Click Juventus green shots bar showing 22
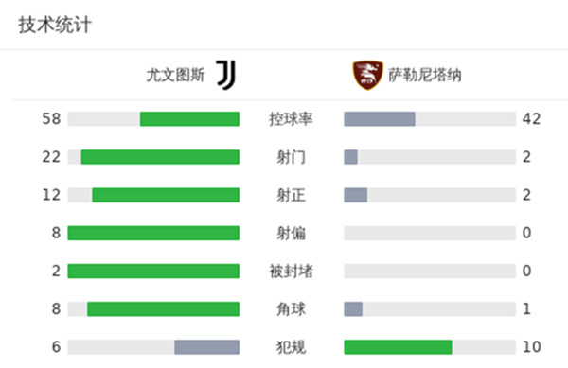Screen dimensions: 568x368 point(160,157)
